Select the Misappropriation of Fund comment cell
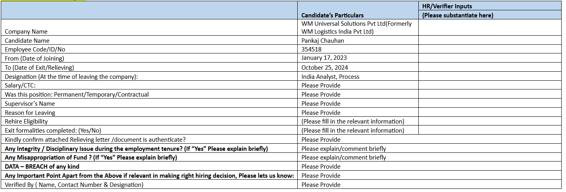 [x=344, y=158]
